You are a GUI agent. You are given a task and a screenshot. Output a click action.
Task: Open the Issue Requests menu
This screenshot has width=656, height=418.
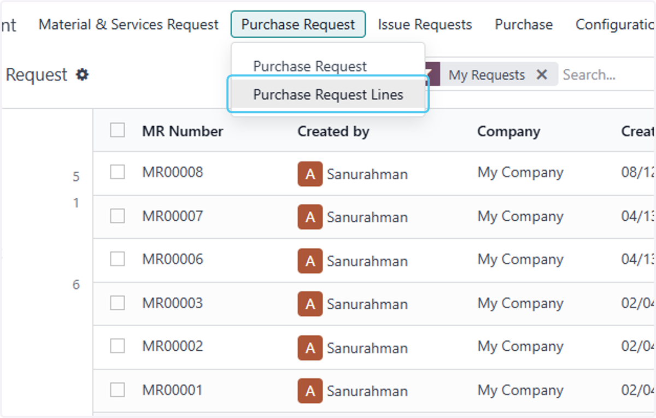tap(425, 25)
